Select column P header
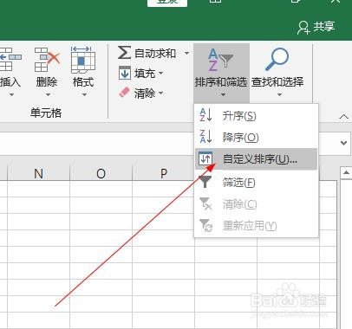Screen dimensions: 352x329 tap(163, 173)
